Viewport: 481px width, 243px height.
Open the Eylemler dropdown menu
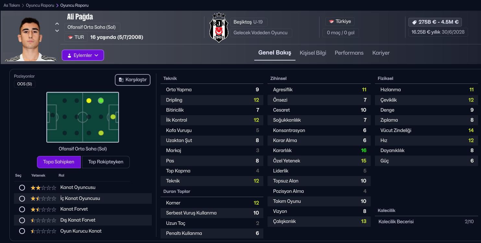[x=83, y=55]
